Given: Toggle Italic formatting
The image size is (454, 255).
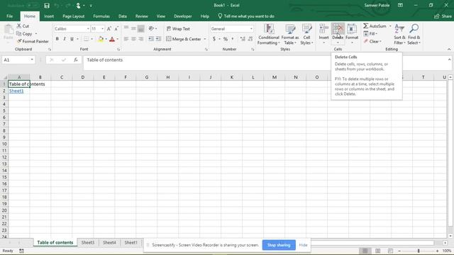Looking at the screenshot, I should click(65, 39).
